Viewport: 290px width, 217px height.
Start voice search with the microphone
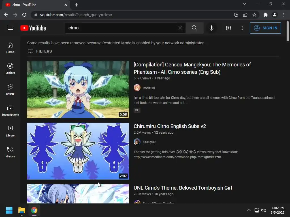(211, 28)
